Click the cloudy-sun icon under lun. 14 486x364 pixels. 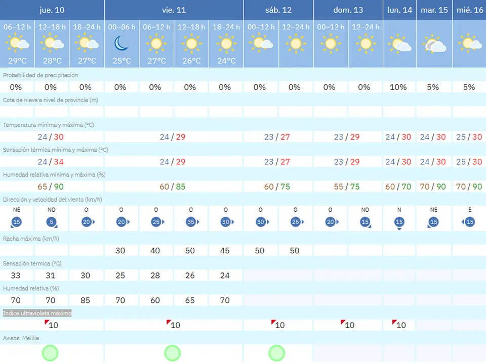(399, 44)
